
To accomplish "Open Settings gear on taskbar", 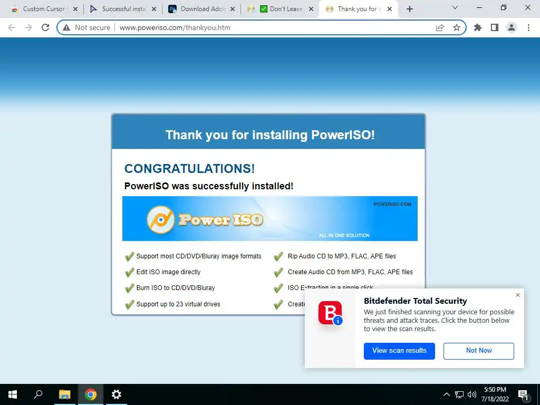I will (x=117, y=394).
